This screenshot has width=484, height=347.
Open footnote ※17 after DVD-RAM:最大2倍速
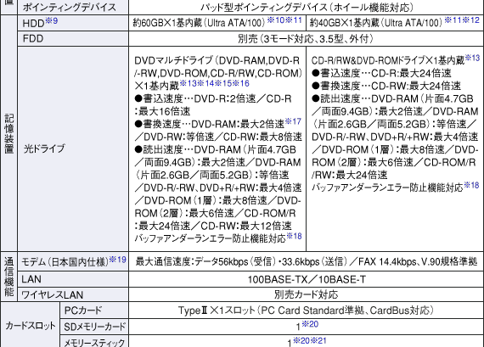click(x=293, y=121)
